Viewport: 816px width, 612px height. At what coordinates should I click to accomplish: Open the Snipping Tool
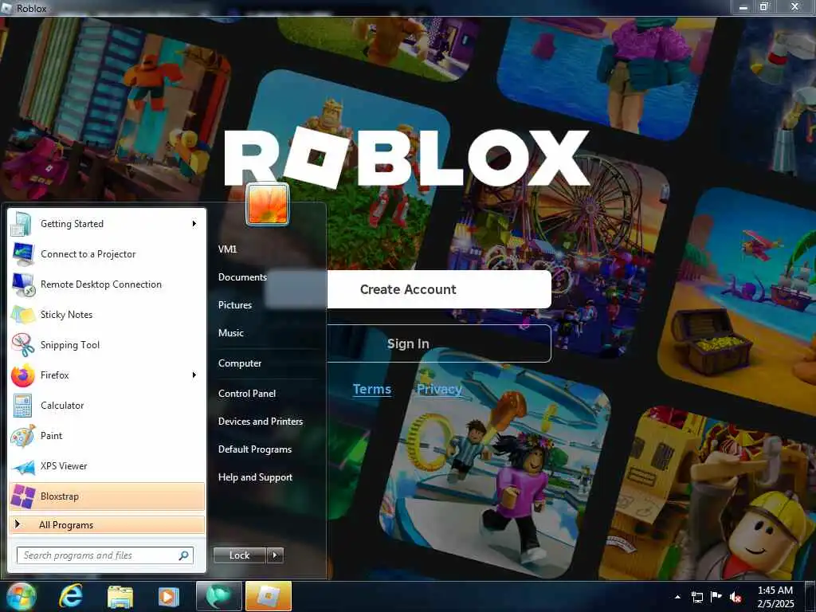coord(107,344)
